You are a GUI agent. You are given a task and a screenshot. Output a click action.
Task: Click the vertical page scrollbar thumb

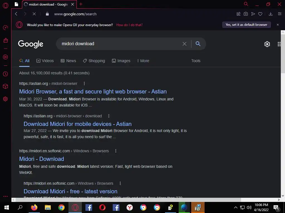(x=283, y=54)
